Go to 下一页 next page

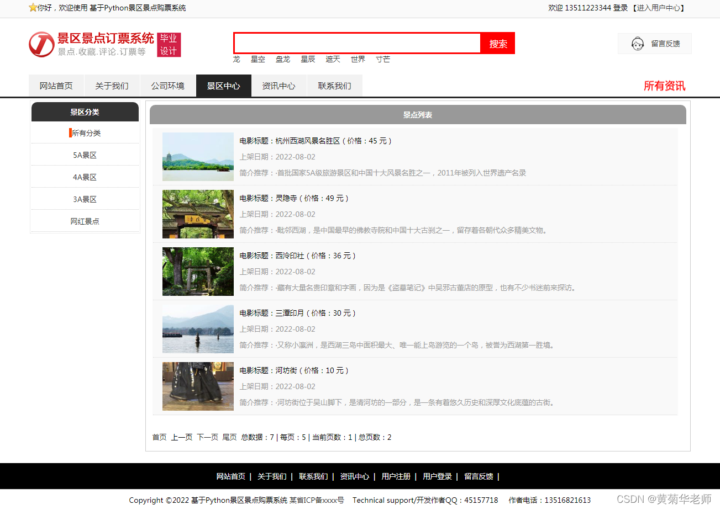pyautogui.click(x=208, y=437)
